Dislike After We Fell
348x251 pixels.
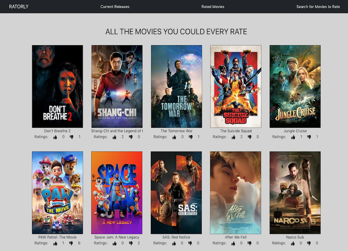[249, 243]
